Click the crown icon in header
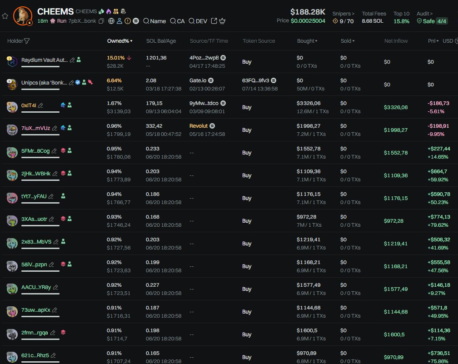This screenshot has height=364, width=458. [222, 21]
